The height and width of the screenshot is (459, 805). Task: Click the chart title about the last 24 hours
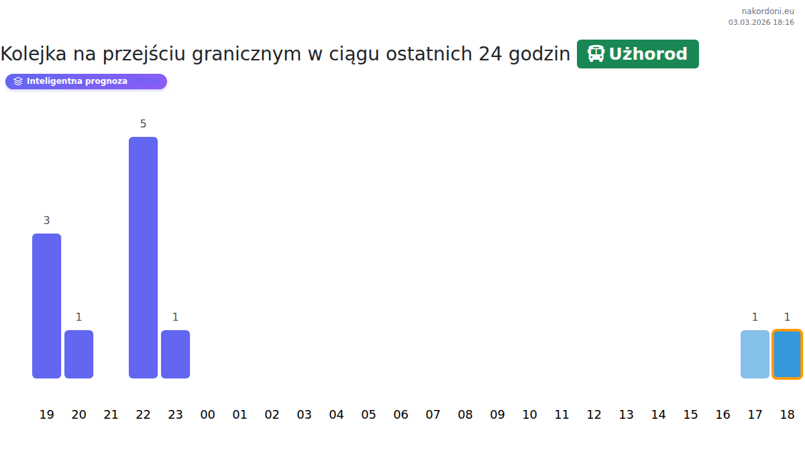[x=285, y=54]
